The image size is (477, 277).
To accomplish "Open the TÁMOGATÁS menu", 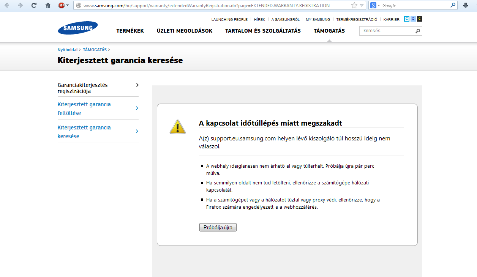I will pos(329,31).
